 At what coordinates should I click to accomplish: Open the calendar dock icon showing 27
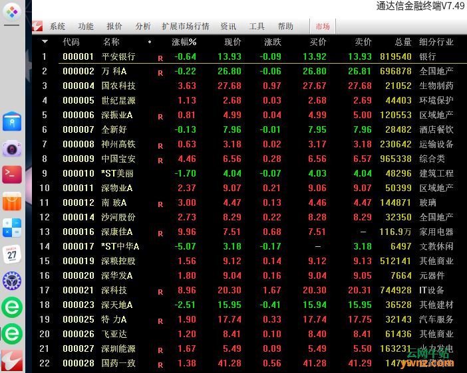coord(12,254)
